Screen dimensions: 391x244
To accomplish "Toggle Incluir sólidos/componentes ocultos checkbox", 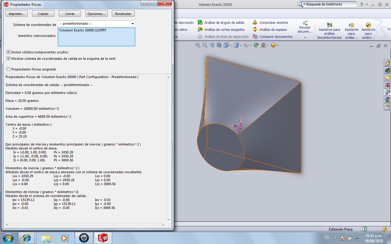I will (x=8, y=52).
